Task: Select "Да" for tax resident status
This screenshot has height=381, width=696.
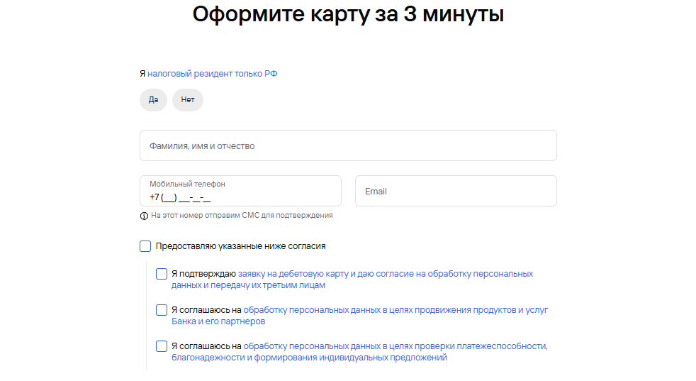Action: point(153,100)
